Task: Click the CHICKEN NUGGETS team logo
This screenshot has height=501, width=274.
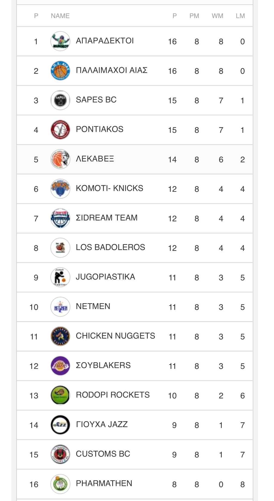Action: click(60, 336)
